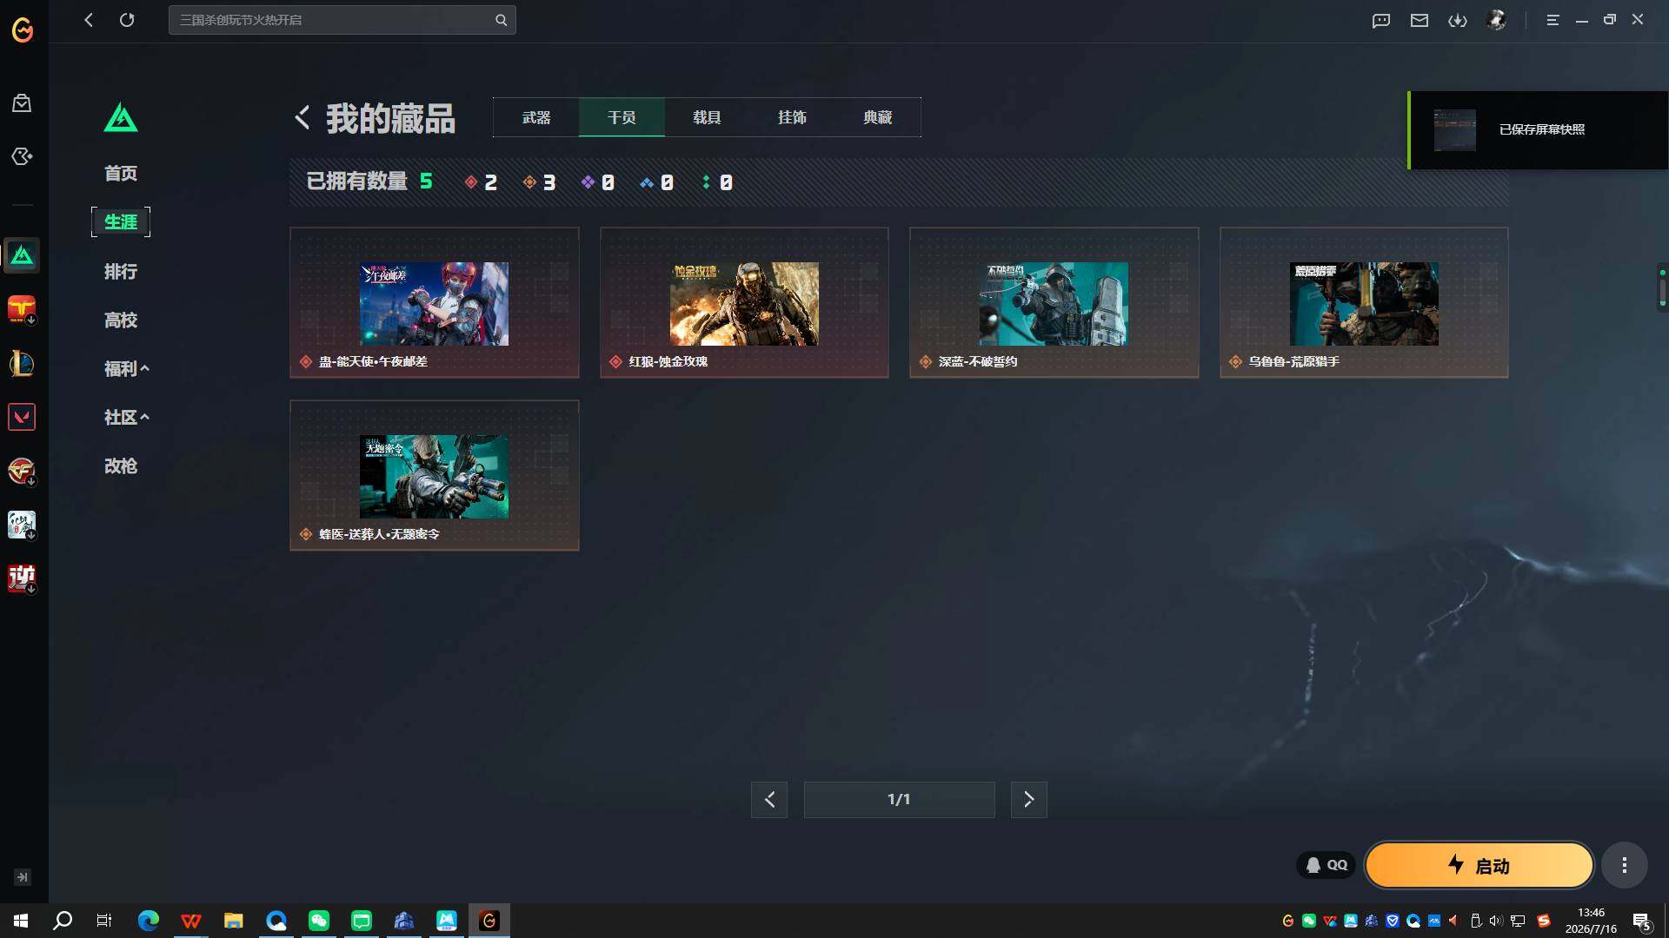Viewport: 1669px width, 938px height.
Task: Open the 生涯 menu item
Action: (121, 221)
